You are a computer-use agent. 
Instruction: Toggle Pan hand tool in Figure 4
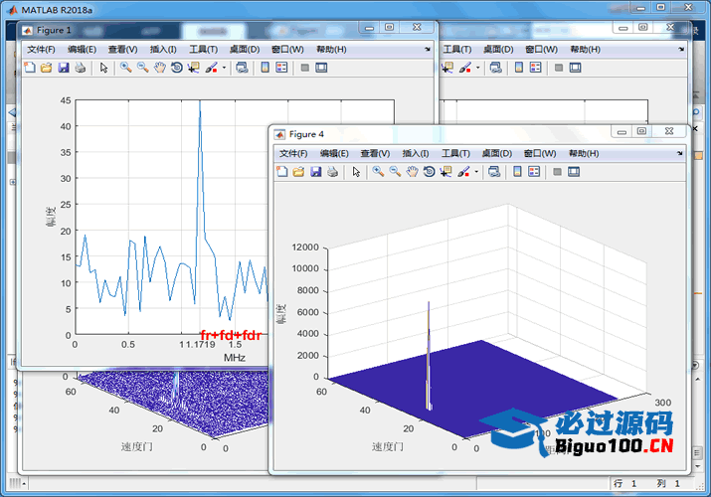pyautogui.click(x=412, y=172)
